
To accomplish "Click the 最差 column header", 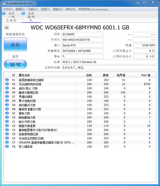I will [101, 75].
